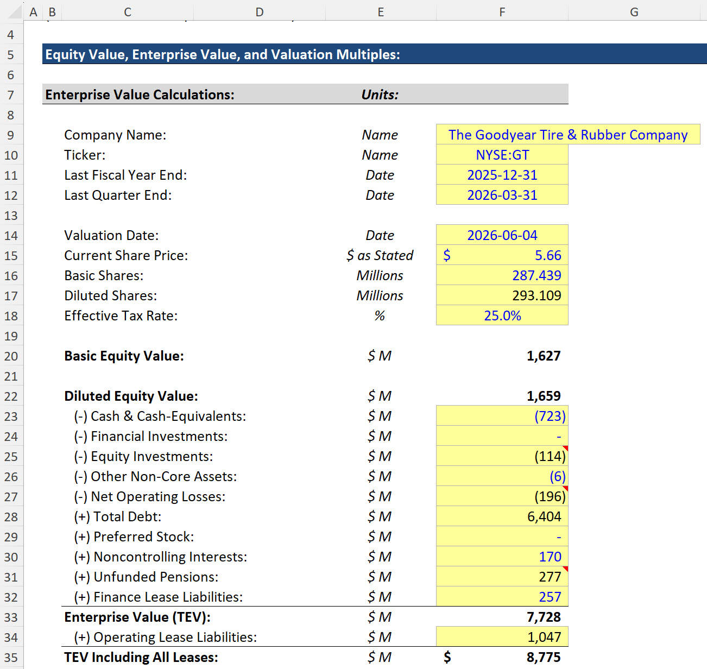
Task: Click unfunded pensions value 277
Action: 502,577
